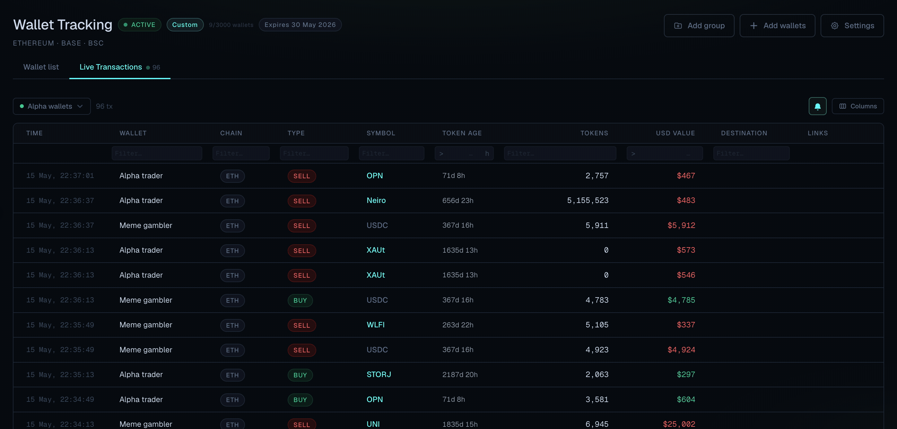
Task: Click the ACTIVE status badge
Action: (139, 25)
